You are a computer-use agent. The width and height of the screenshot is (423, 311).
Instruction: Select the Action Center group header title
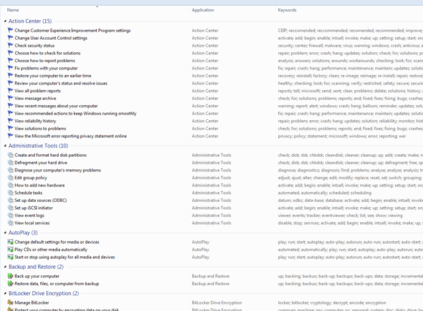[x=30, y=21]
